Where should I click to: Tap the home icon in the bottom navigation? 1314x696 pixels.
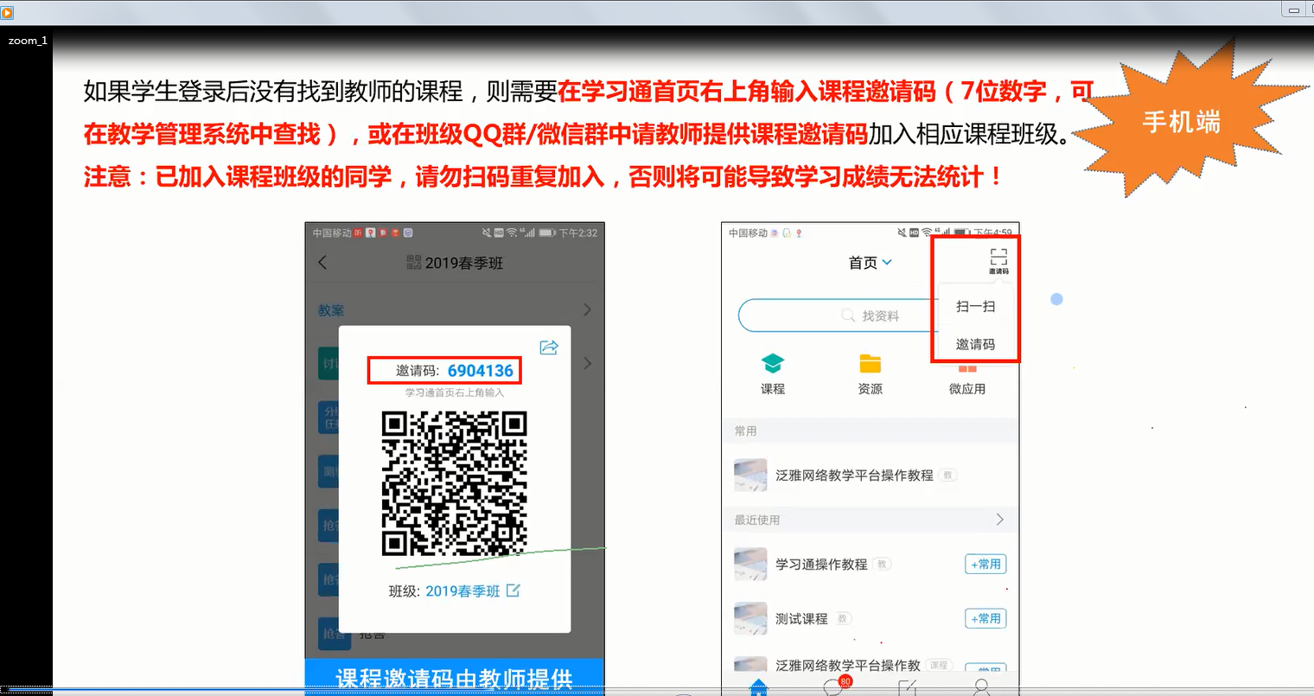click(758, 687)
